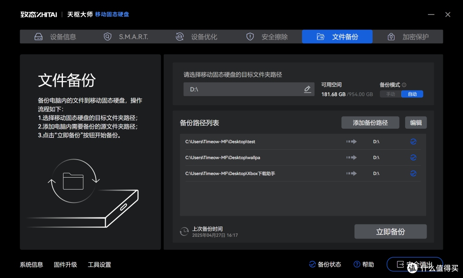Image resolution: width=463 pixels, height=278 pixels.
Task: Toggle the check for Xbox下载助手 path
Action: point(413,173)
